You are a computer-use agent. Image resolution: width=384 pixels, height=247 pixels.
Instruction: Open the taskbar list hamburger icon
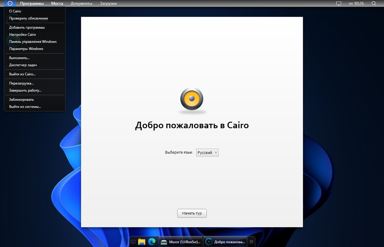coord(252,242)
